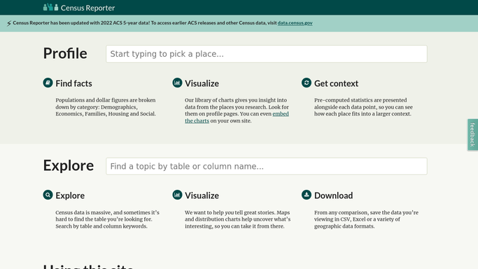Viewport: 478px width, 269px height.
Task: Click the 'Census data is massive' paragraph
Action: point(107,219)
